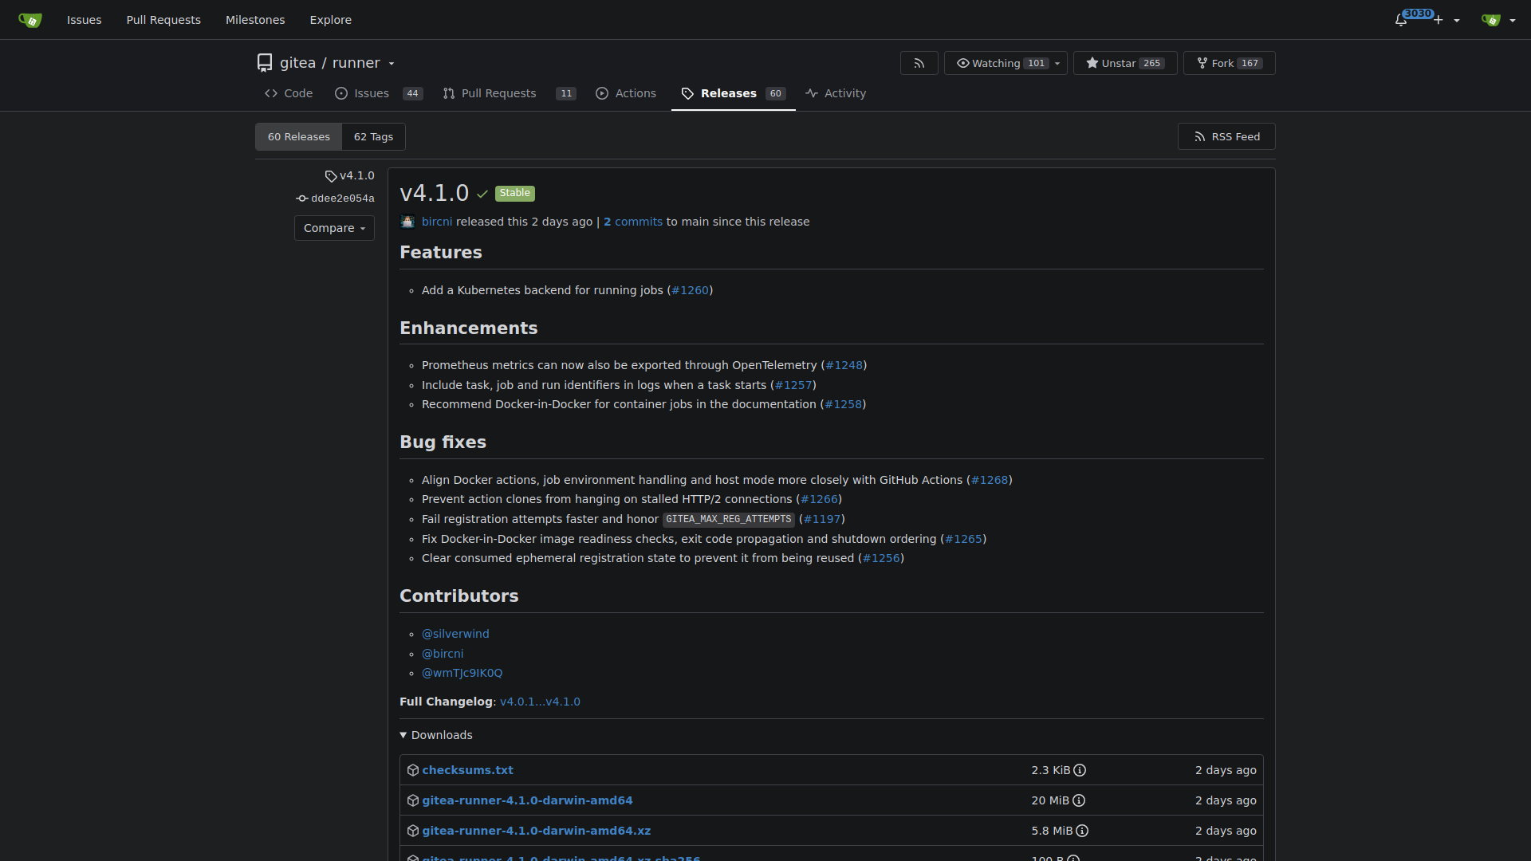Open the notifications bell
Image resolution: width=1531 pixels, height=861 pixels.
tap(1401, 20)
